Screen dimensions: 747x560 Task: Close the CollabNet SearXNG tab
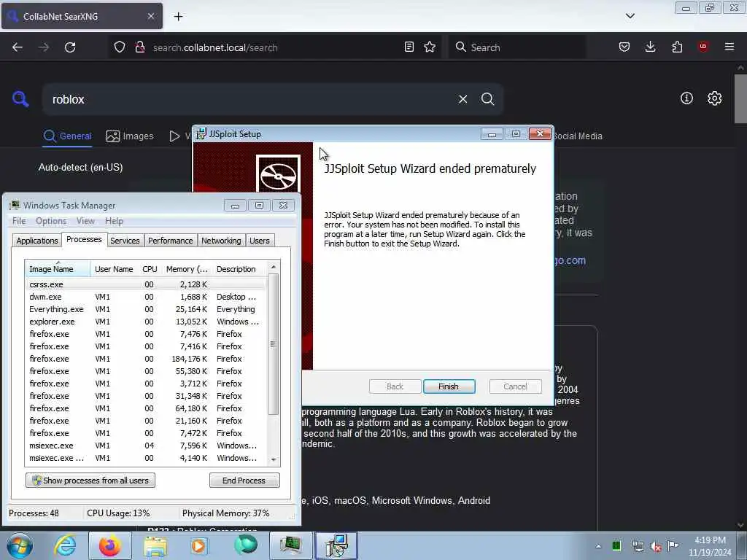pyautogui.click(x=150, y=16)
